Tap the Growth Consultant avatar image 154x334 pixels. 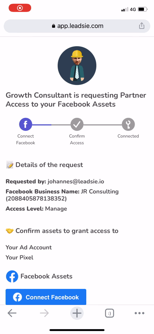click(77, 66)
